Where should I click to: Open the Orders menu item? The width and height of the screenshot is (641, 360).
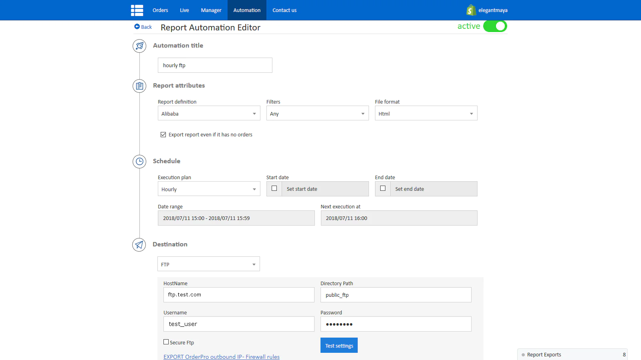[x=160, y=10]
